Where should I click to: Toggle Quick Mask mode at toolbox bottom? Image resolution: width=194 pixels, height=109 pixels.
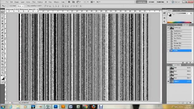(x=2, y=82)
